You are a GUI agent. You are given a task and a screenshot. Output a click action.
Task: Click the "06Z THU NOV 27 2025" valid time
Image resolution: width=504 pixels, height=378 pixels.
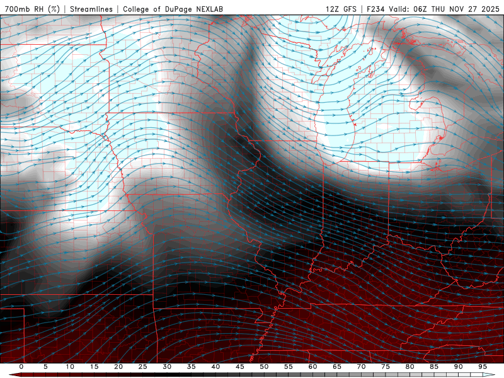456,9
